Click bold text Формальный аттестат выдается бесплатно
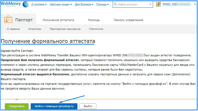198x111 pixels. [x=35, y=74]
